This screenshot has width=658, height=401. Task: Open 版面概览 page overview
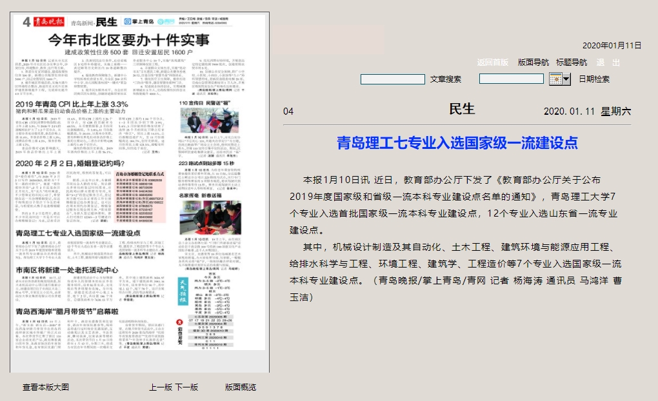coord(240,387)
